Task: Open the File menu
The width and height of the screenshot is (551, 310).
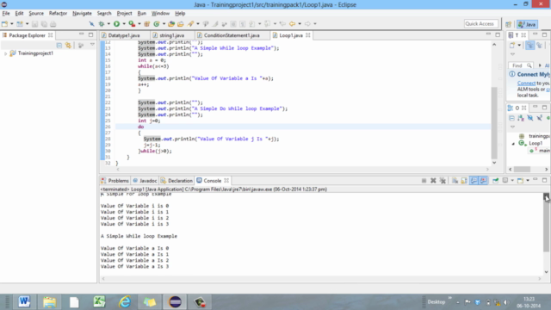Action: [x=6, y=14]
